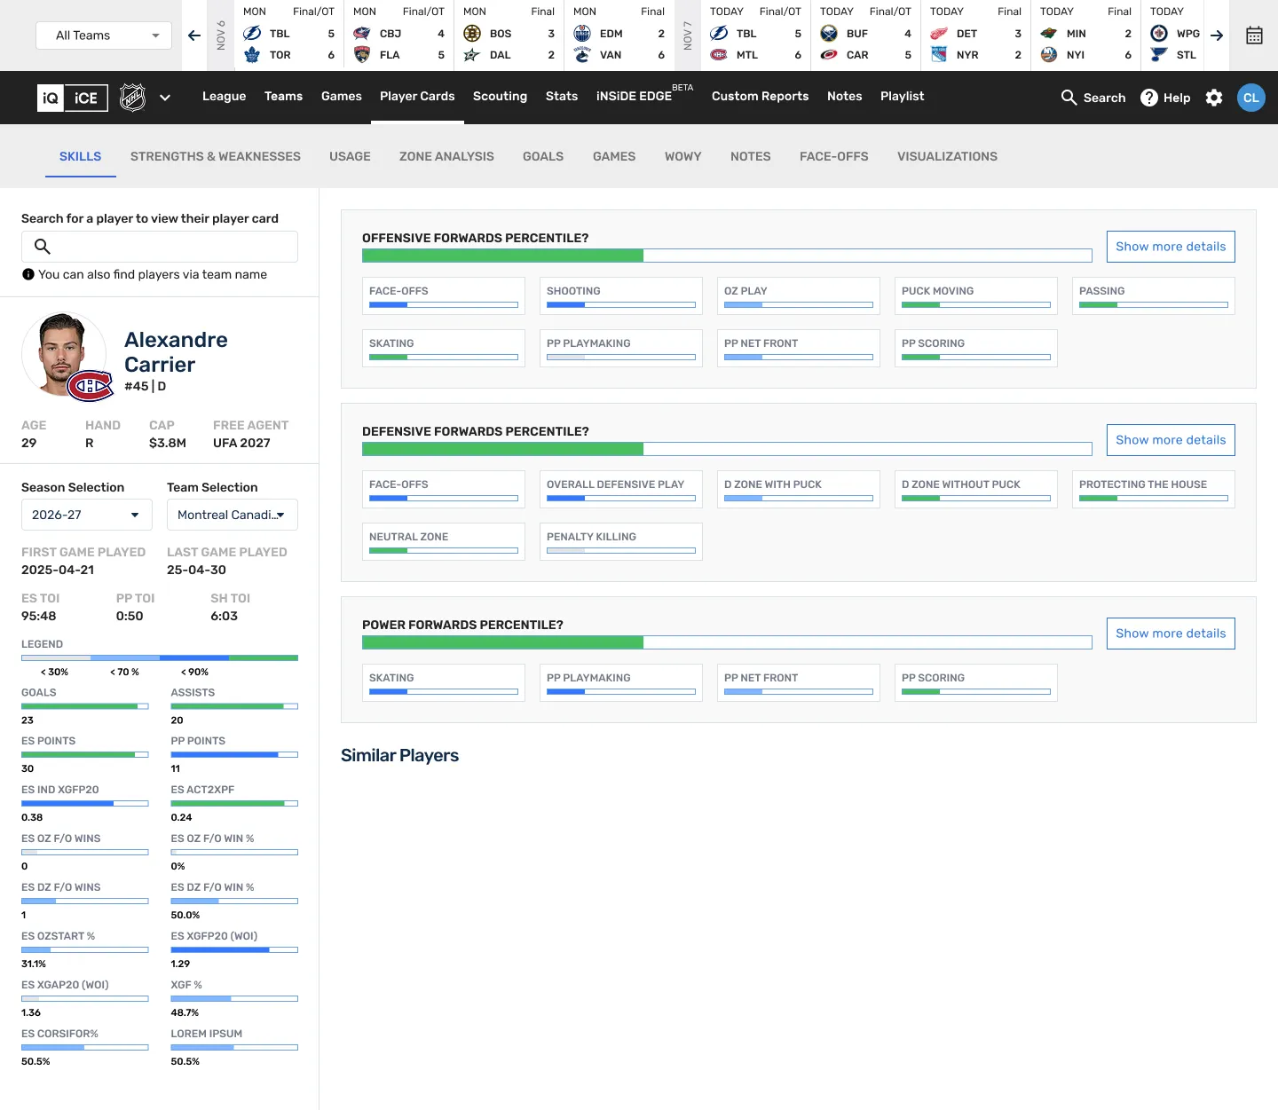Click the Goals stat bar showing 23
This screenshot has height=1110, width=1278.
click(85, 706)
